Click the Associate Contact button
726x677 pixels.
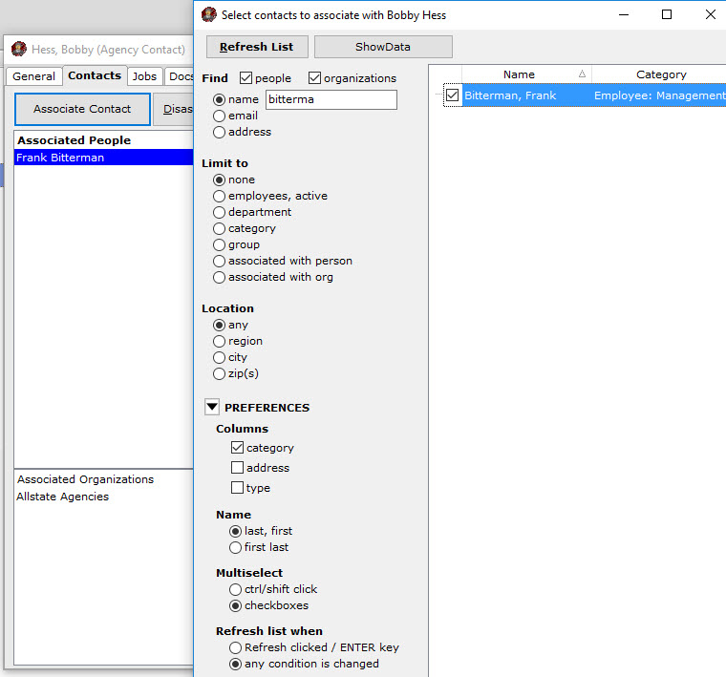pyautogui.click(x=82, y=109)
